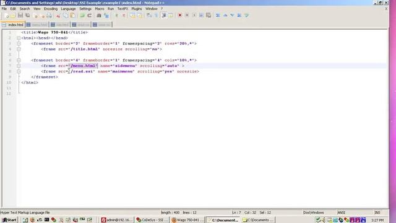Viewport: 396px width, 223px height.
Task: Switch to Wago 750-841 taskbar browser window
Action: point(187,220)
